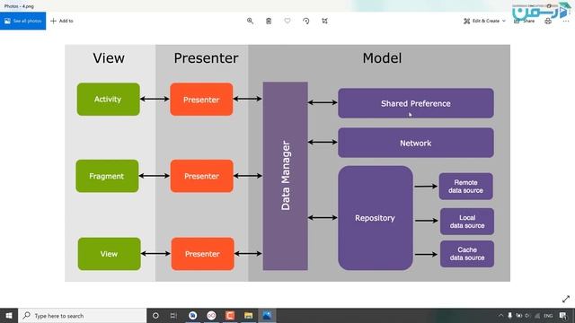This screenshot has width=575, height=323.
Task: Click the Data Manager block in diagram
Action: (x=286, y=176)
